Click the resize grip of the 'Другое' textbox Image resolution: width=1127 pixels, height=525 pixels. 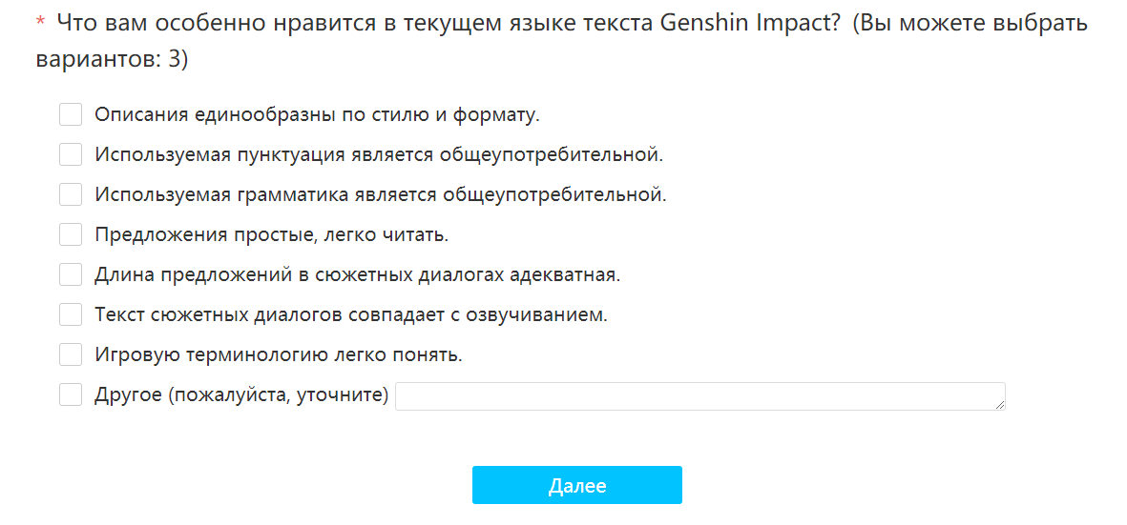click(999, 405)
